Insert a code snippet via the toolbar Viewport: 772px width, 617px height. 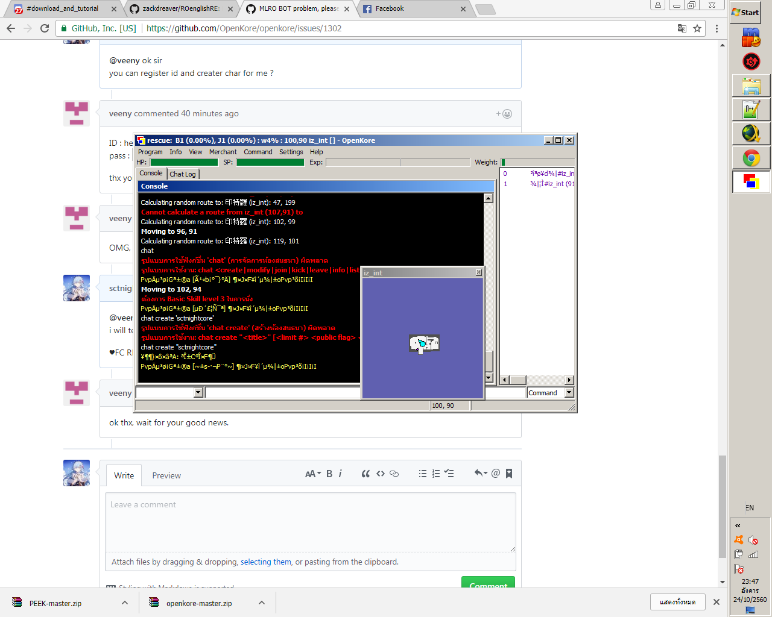[380, 474]
